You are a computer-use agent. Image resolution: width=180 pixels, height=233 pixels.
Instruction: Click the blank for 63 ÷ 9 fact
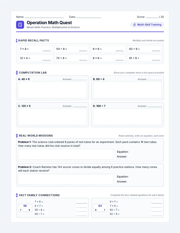pos(156,215)
